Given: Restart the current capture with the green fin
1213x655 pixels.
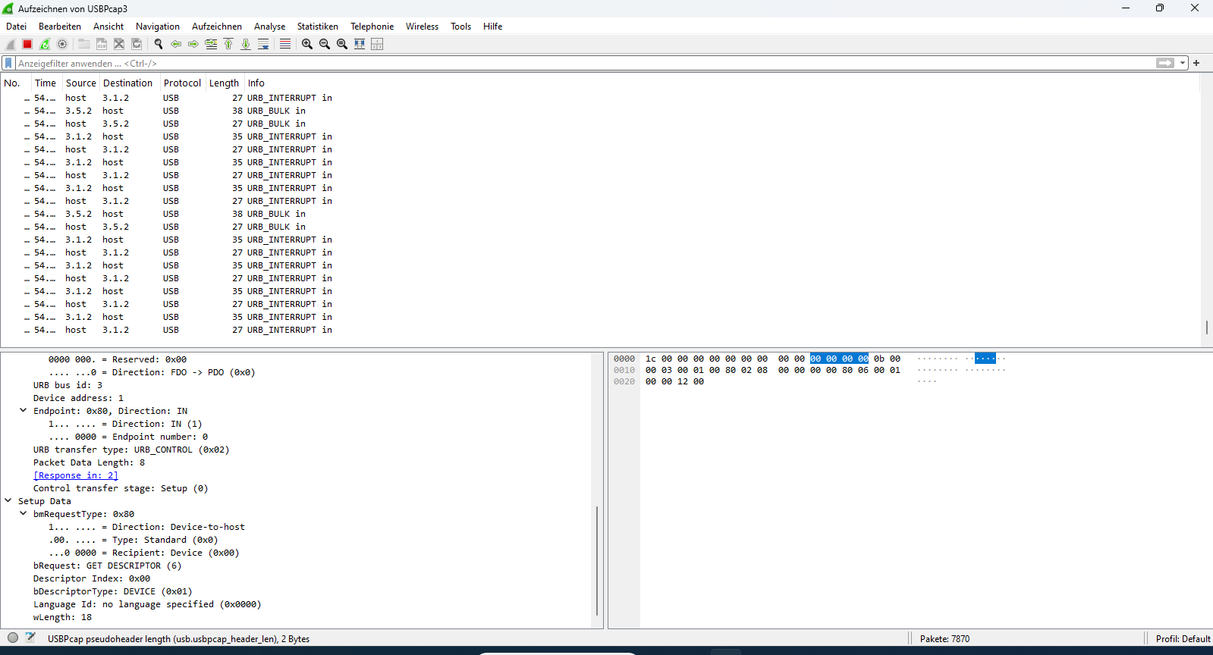Looking at the screenshot, I should 45,44.
